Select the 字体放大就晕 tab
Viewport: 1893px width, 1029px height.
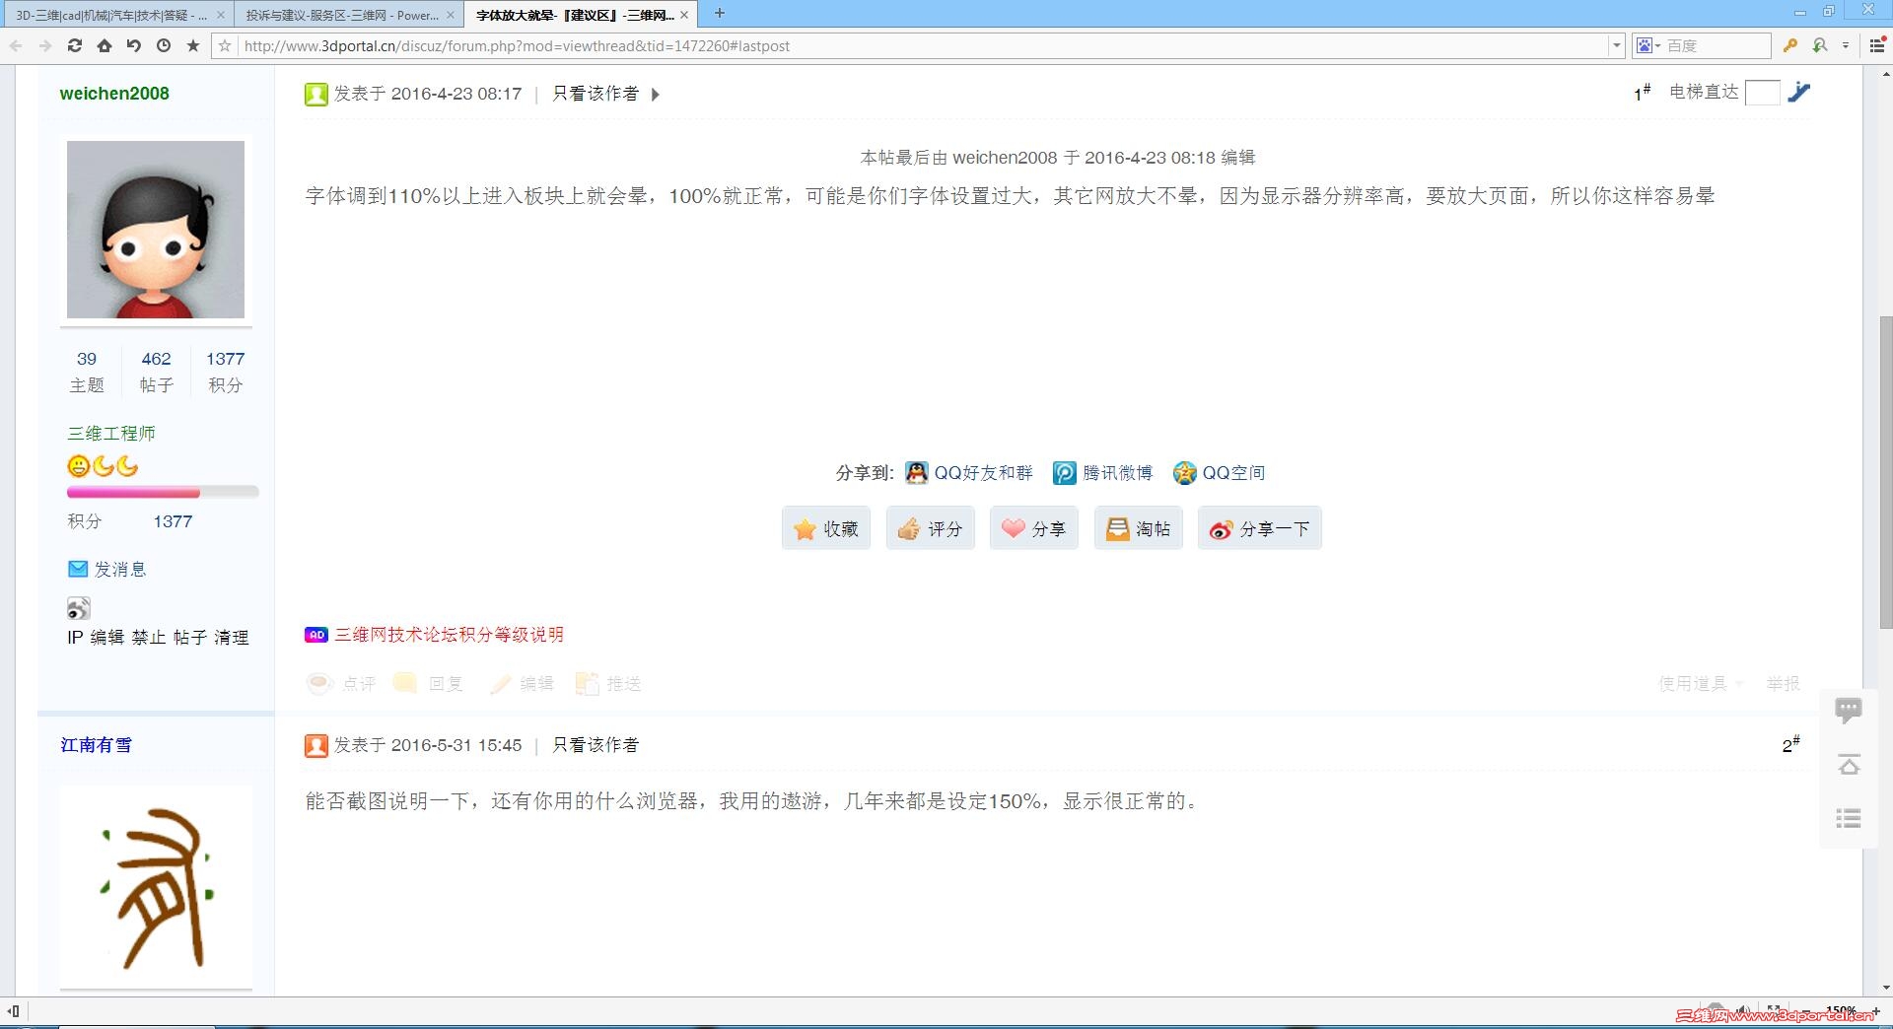point(574,15)
